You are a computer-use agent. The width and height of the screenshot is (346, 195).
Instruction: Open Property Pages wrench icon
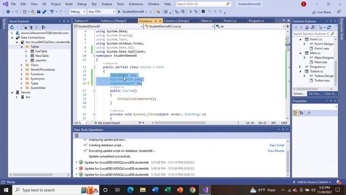309,113
